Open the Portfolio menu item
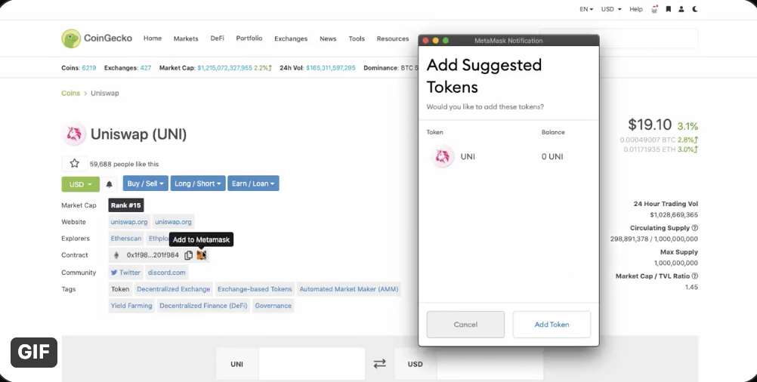The width and height of the screenshot is (757, 382). click(249, 38)
